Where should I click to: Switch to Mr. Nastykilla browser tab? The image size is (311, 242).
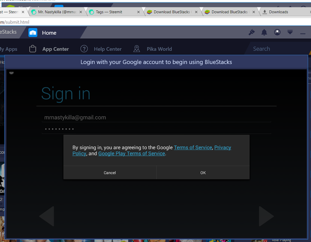tap(57, 12)
